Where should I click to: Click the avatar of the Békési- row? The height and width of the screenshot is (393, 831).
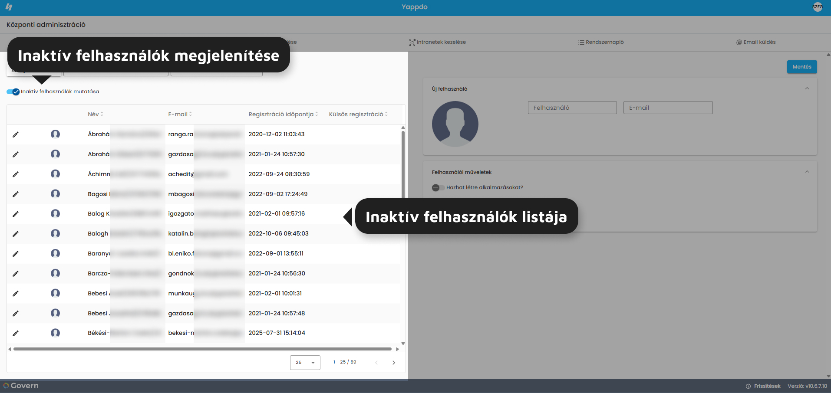click(55, 333)
